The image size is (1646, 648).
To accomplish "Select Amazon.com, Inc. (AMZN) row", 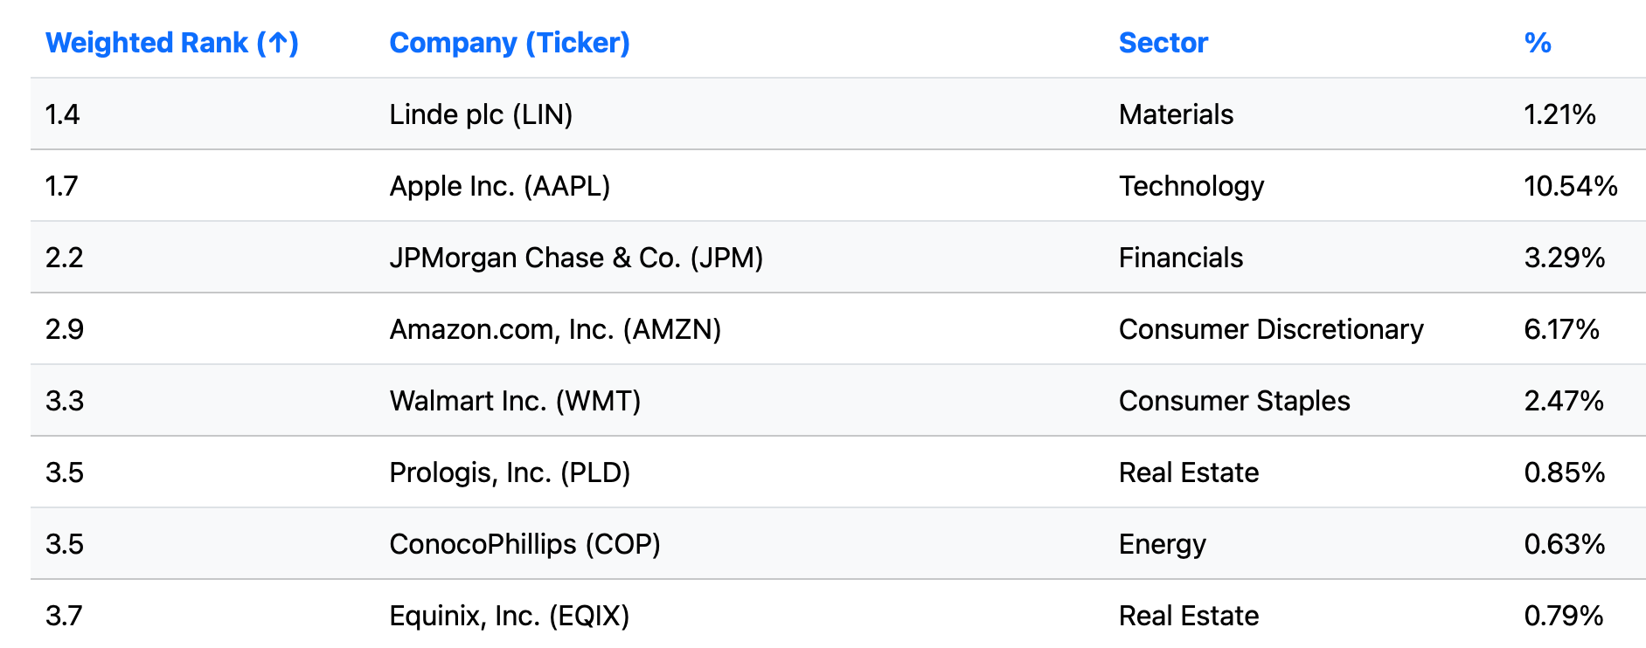I will pyautogui.click(x=838, y=329).
